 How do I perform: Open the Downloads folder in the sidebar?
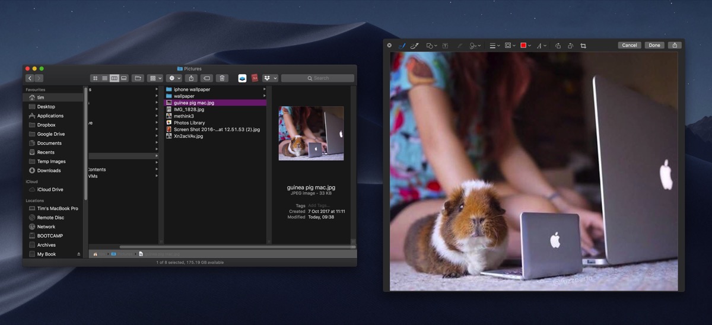pos(49,170)
